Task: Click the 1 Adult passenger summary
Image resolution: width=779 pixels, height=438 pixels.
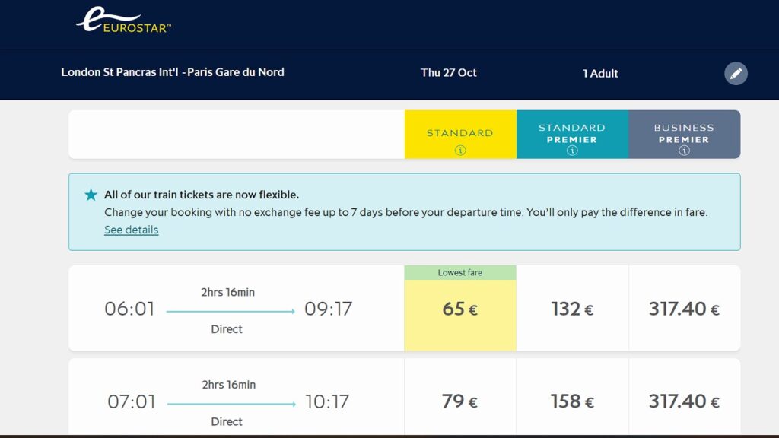Action: (x=600, y=74)
